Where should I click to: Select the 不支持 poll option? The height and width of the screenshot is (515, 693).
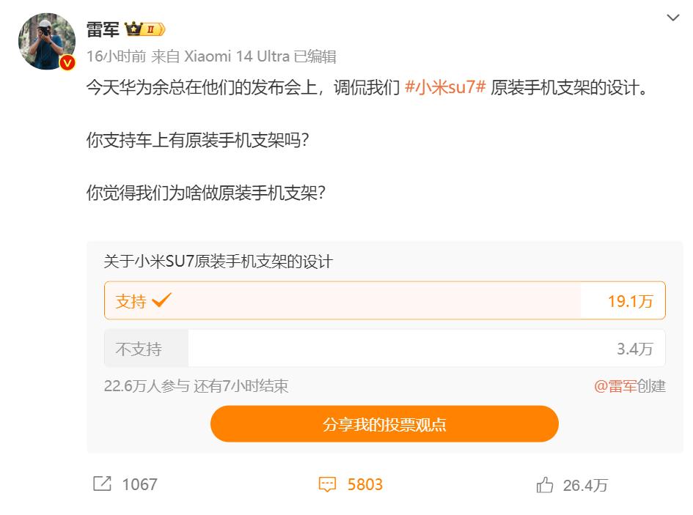(384, 349)
